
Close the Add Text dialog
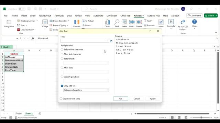[x=158, y=31]
